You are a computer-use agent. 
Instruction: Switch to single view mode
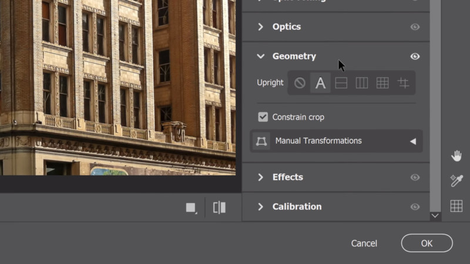tap(191, 208)
